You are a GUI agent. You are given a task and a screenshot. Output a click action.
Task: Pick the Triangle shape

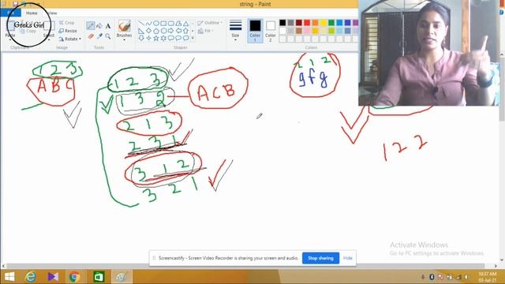186,23
